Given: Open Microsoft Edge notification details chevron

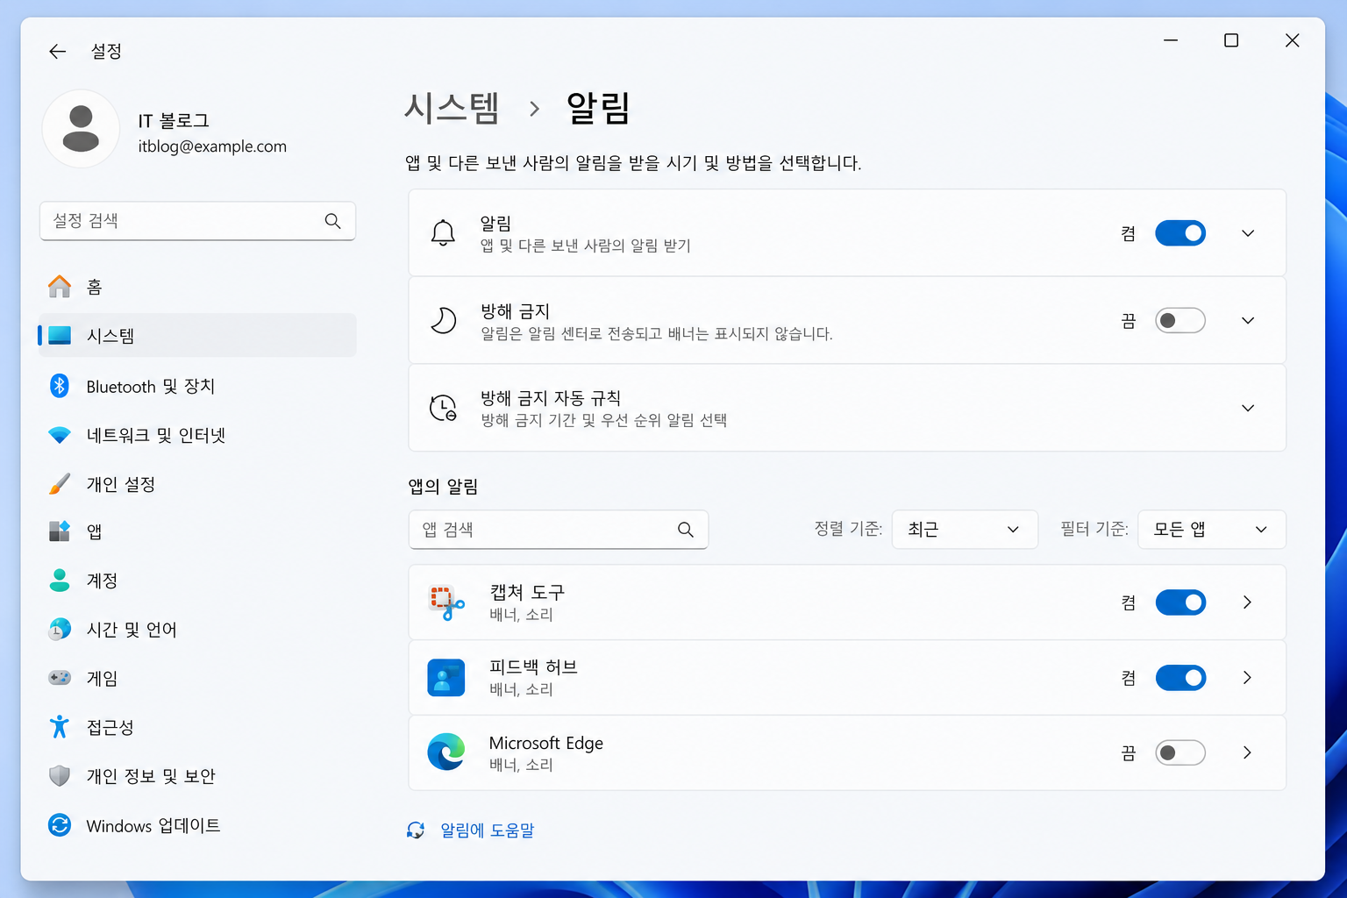Looking at the screenshot, I should click(1247, 752).
